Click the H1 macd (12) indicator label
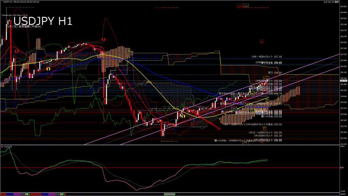The width and height of the screenshot is (348, 196). 7,147
